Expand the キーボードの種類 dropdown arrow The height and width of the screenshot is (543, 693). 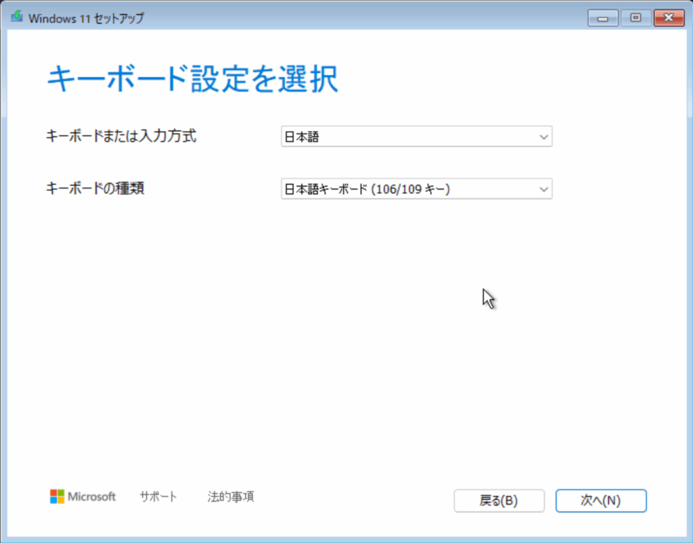[x=543, y=189]
